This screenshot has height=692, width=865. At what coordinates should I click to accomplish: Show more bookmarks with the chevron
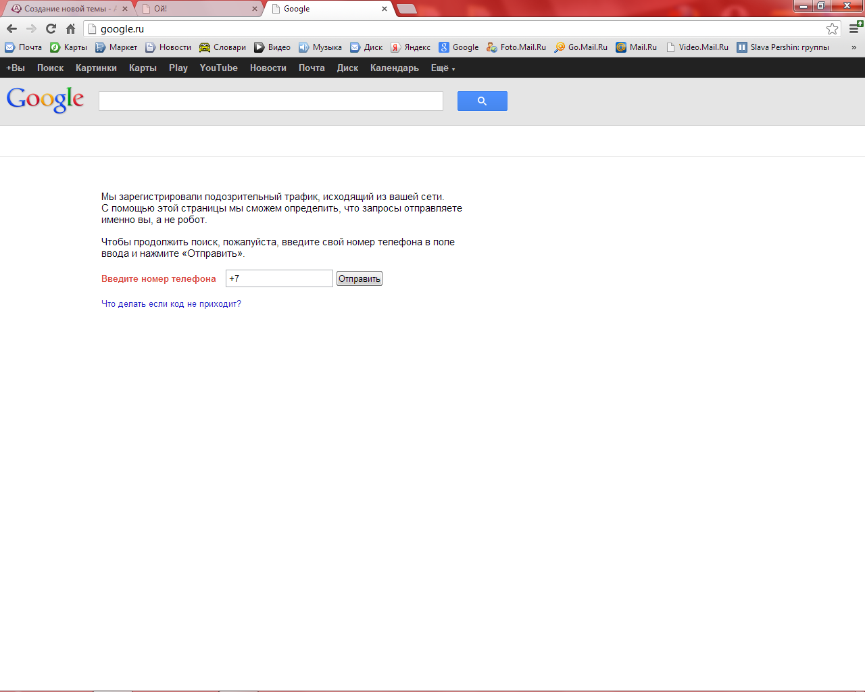(854, 47)
